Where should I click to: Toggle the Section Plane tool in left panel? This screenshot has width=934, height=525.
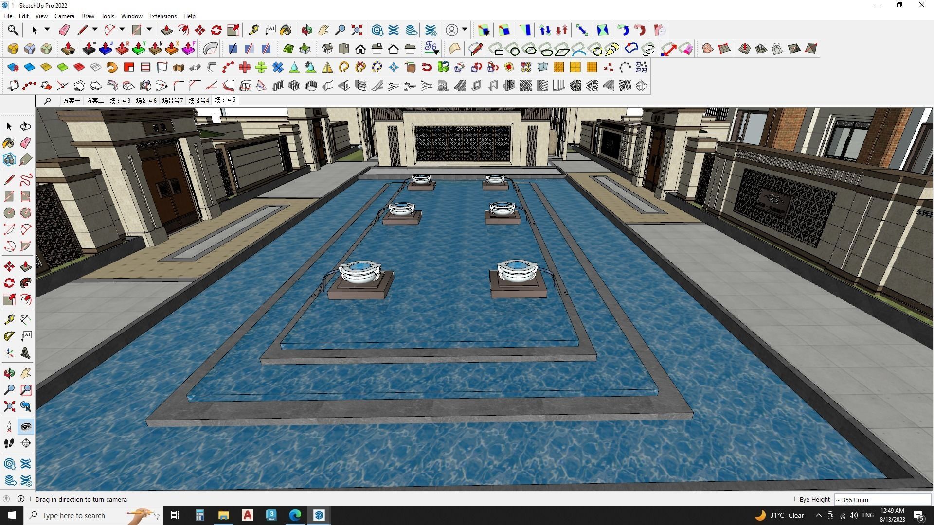26,443
